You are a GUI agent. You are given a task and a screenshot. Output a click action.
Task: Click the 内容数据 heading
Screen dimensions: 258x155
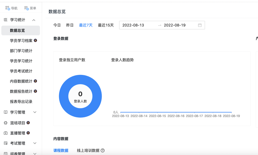61,139
